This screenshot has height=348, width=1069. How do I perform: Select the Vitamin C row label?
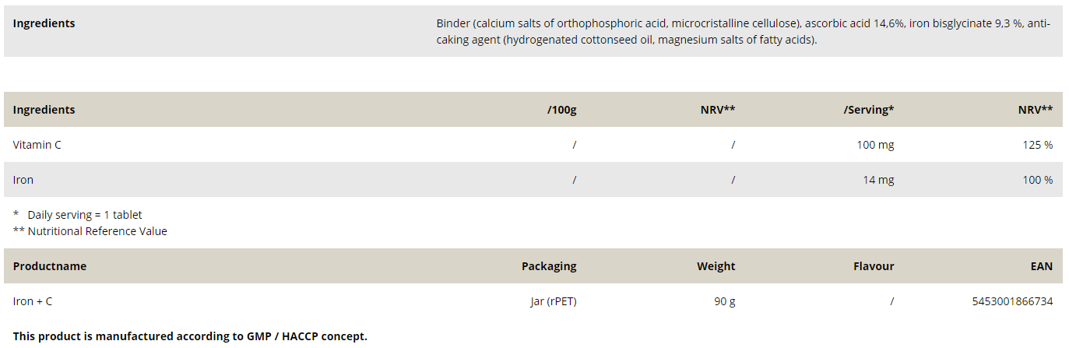point(37,145)
